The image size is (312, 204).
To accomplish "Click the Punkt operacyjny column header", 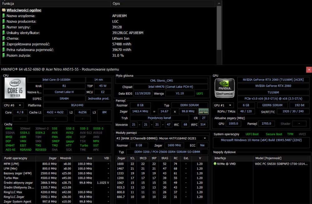I will (x=19, y=158).
